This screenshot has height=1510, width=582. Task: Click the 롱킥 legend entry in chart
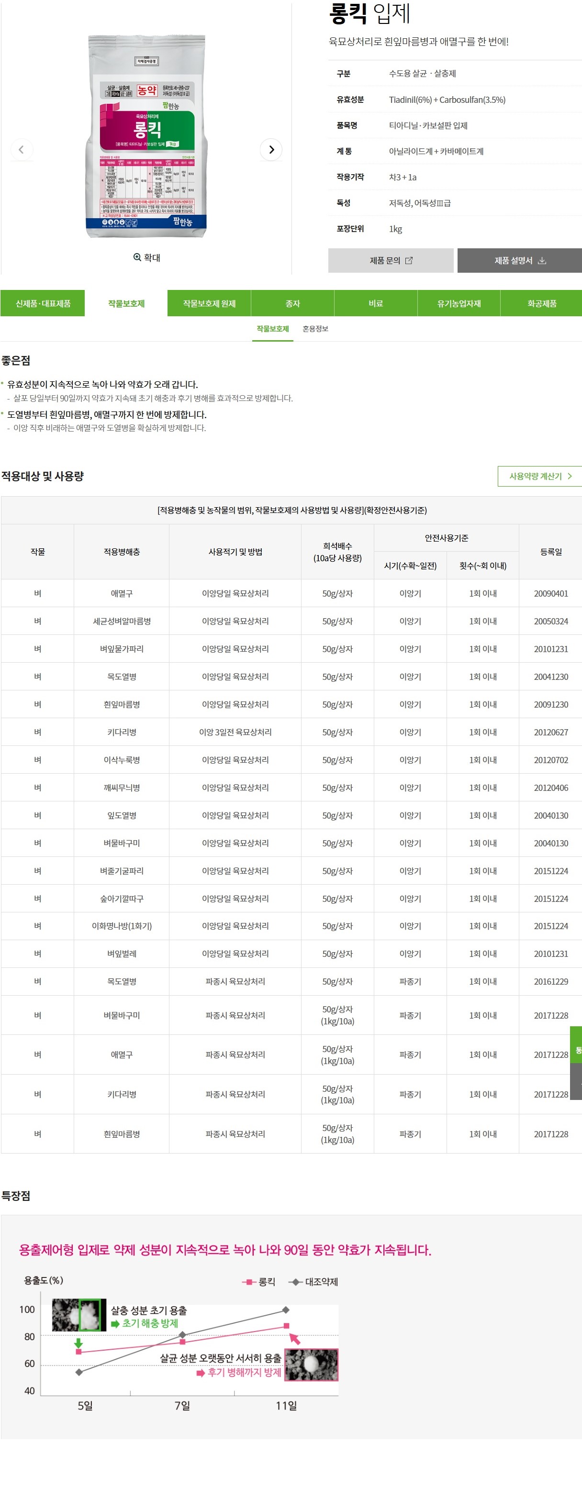point(258,1282)
